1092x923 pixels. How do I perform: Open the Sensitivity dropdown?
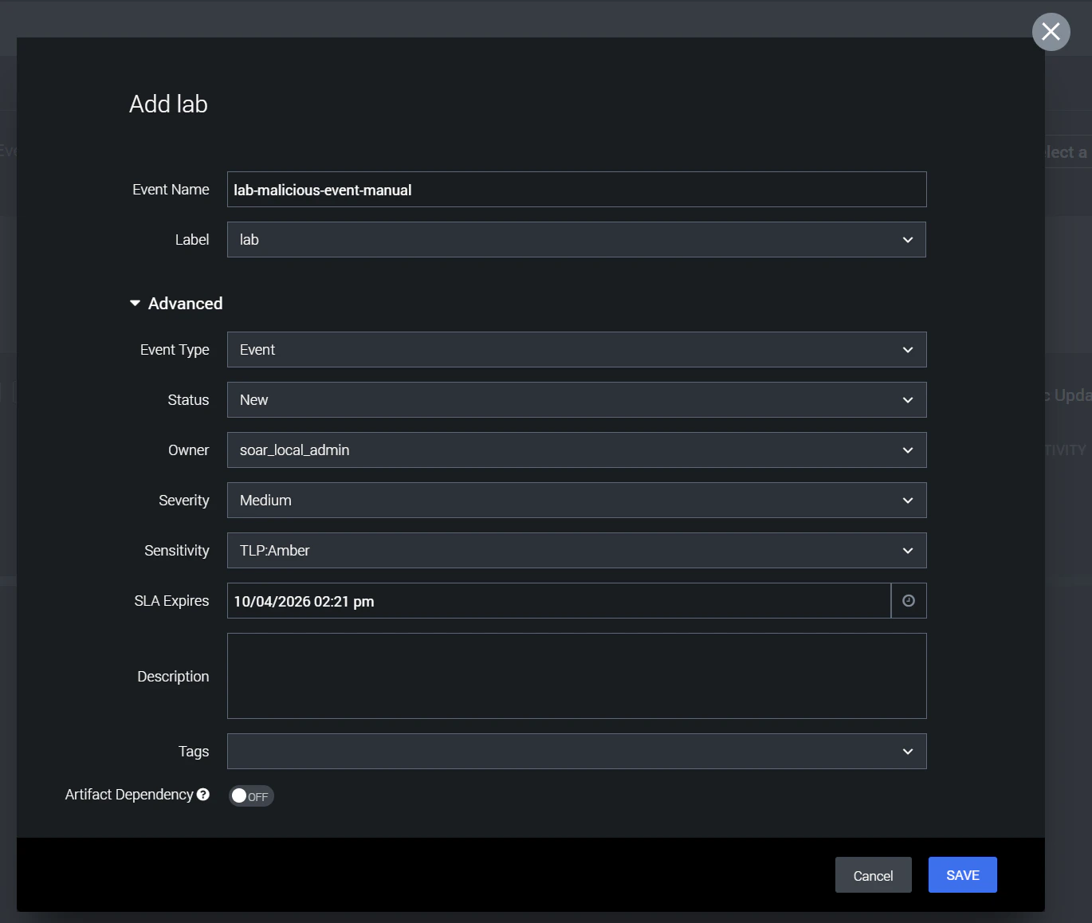click(576, 551)
